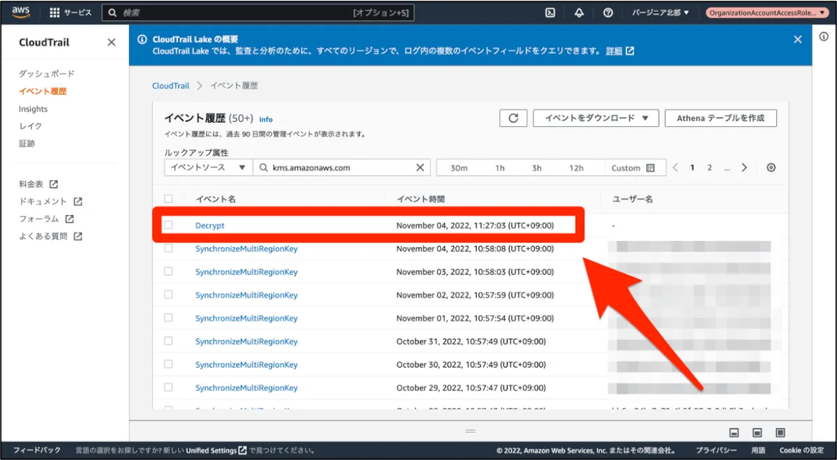Open Insights in the sidebar

[x=33, y=109]
